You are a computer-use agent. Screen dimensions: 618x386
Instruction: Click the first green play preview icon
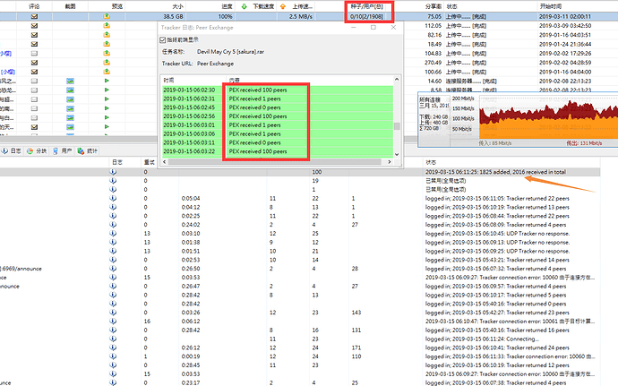[107, 81]
